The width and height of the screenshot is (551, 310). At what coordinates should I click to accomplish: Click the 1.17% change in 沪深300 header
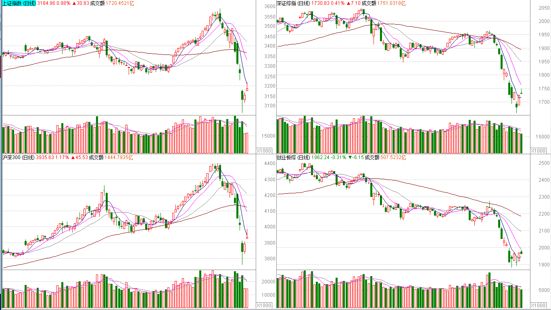62,157
